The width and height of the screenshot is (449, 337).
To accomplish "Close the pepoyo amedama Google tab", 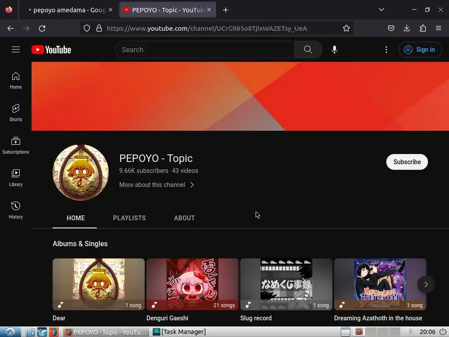I will point(110,10).
